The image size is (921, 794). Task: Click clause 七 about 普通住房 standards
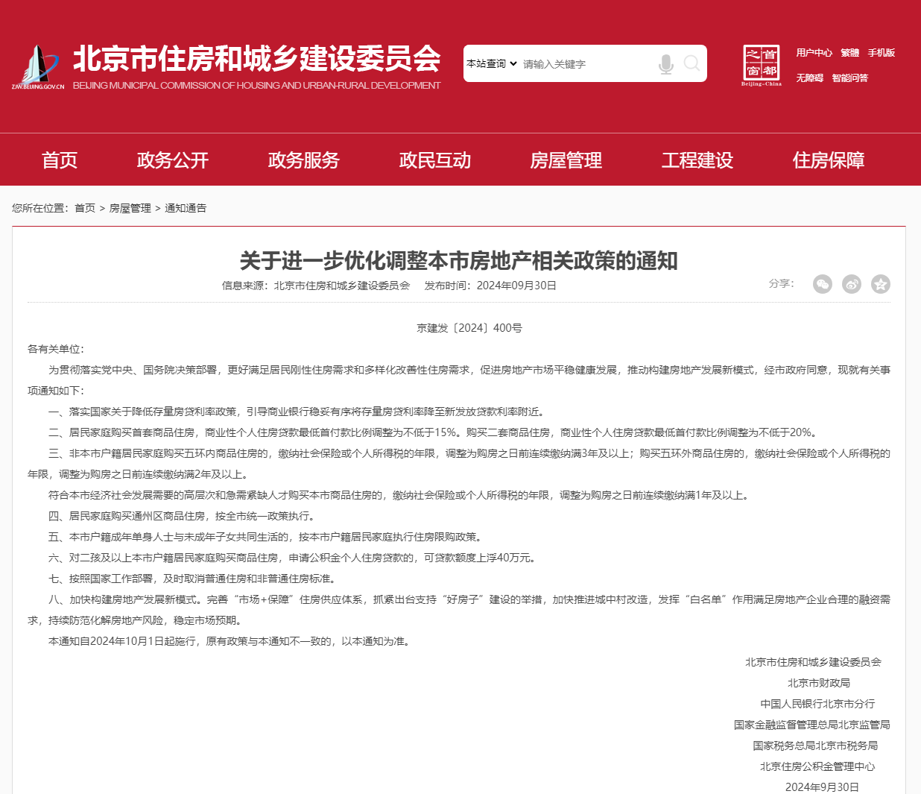pyautogui.click(x=193, y=579)
